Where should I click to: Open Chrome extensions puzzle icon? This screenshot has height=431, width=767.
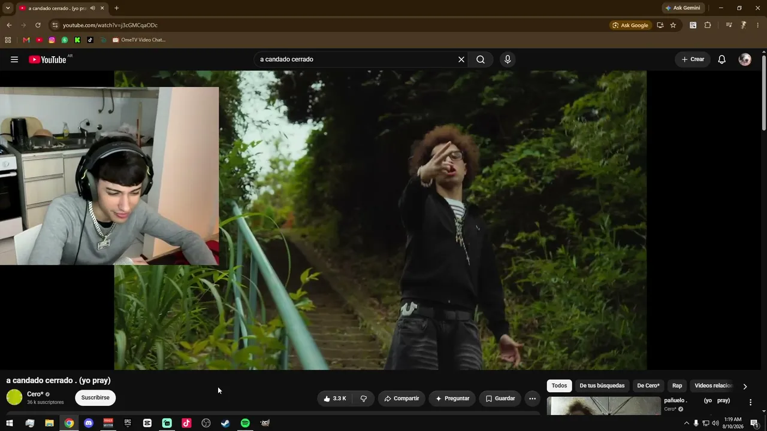pyautogui.click(x=708, y=25)
